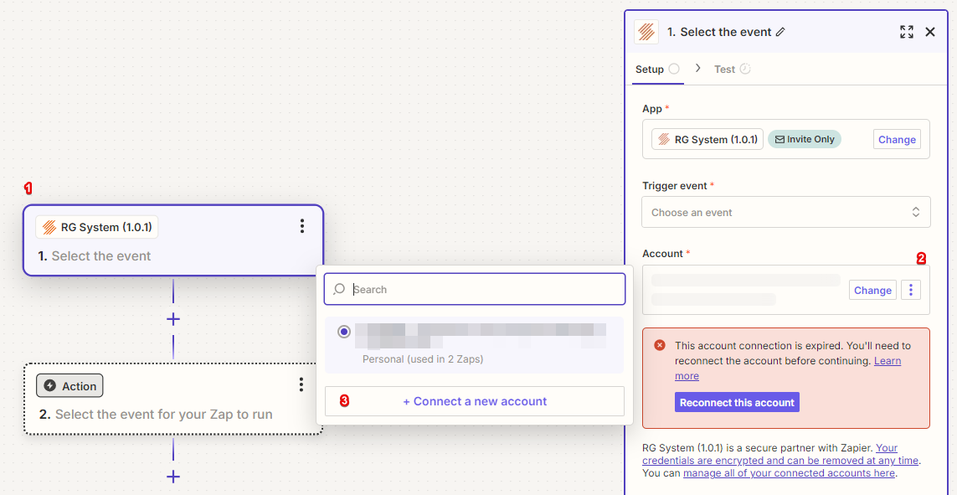
Task: Focus the account Search field
Action: 474,289
